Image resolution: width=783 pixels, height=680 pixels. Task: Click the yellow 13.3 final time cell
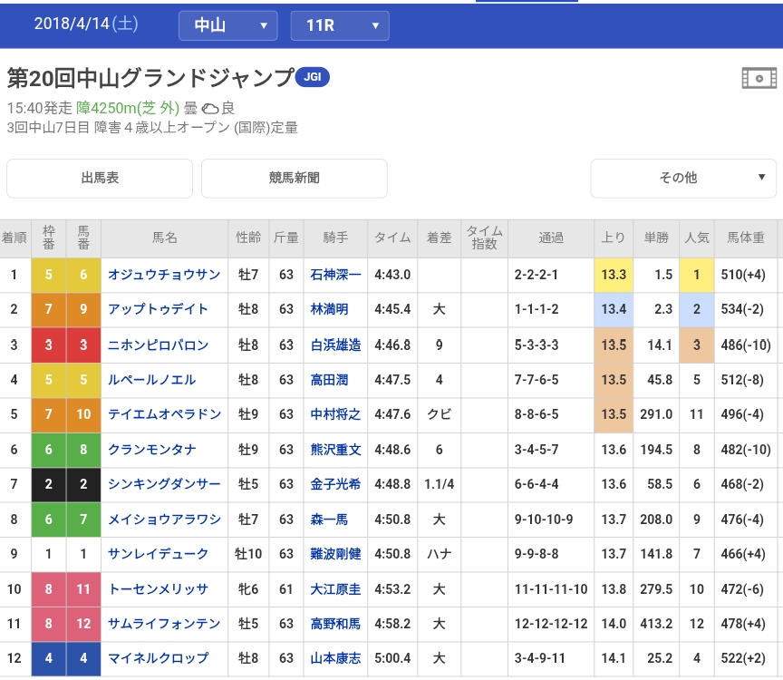click(614, 275)
